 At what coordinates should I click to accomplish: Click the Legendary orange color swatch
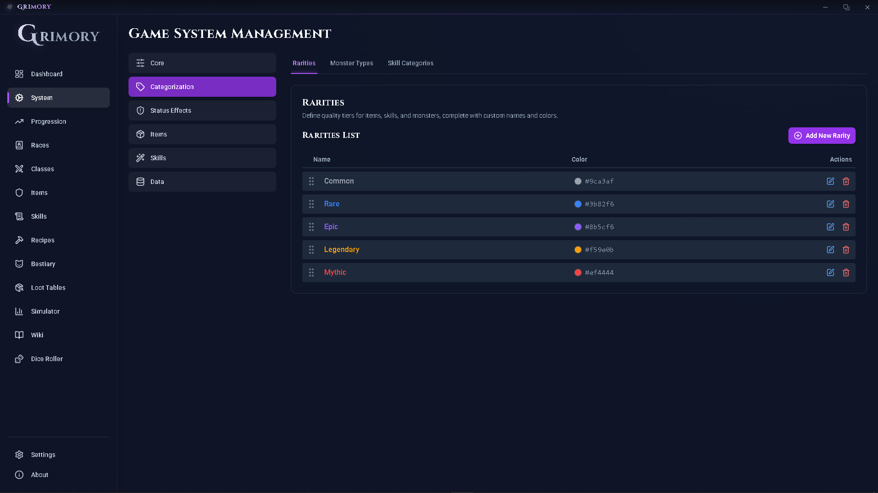(x=578, y=250)
